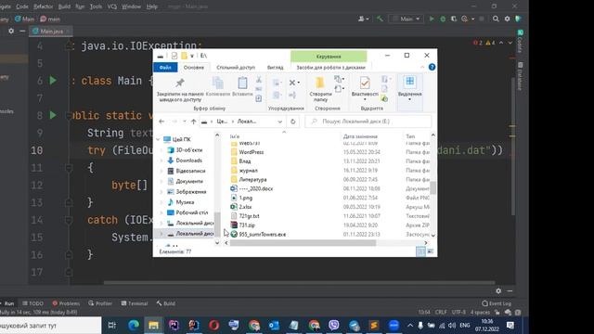Select the 731.zip archive
594x334 pixels.
pos(247,225)
